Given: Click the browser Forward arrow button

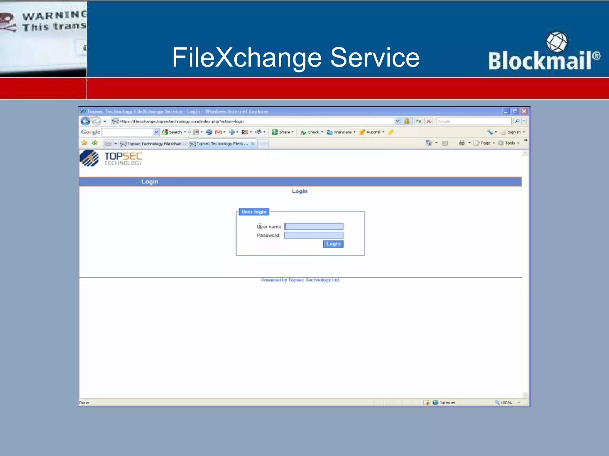Looking at the screenshot, I should coord(96,121).
